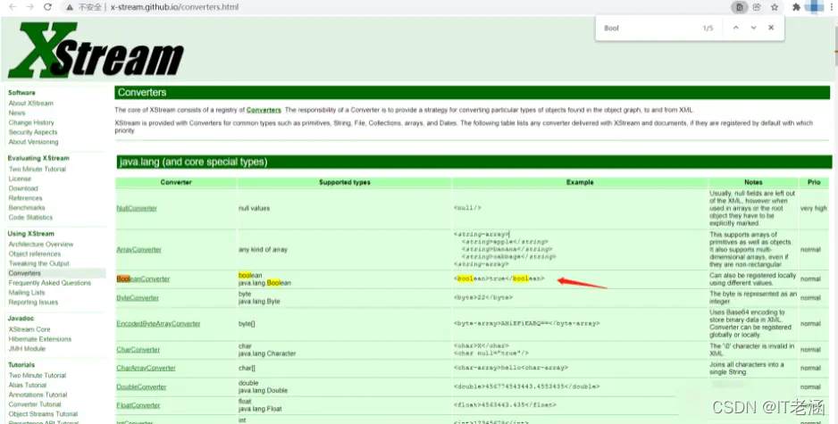Click the 'very high' priority cell
The image size is (838, 424).
click(813, 208)
